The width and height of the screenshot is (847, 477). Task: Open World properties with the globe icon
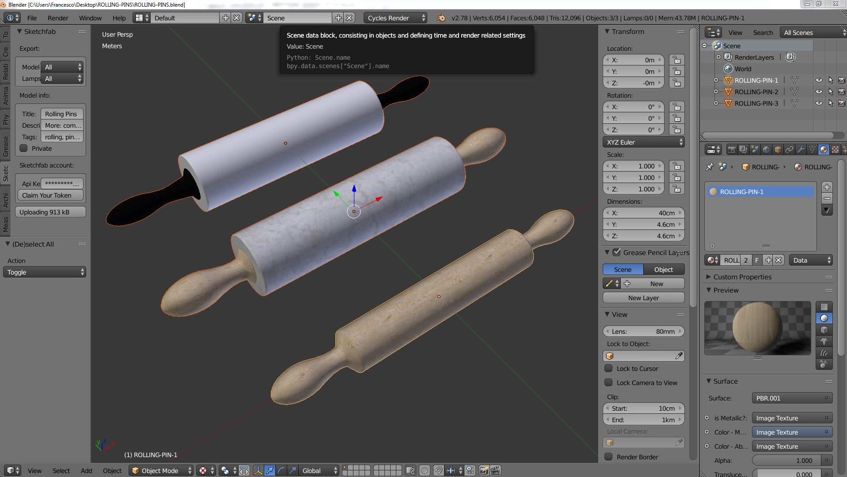click(x=765, y=150)
